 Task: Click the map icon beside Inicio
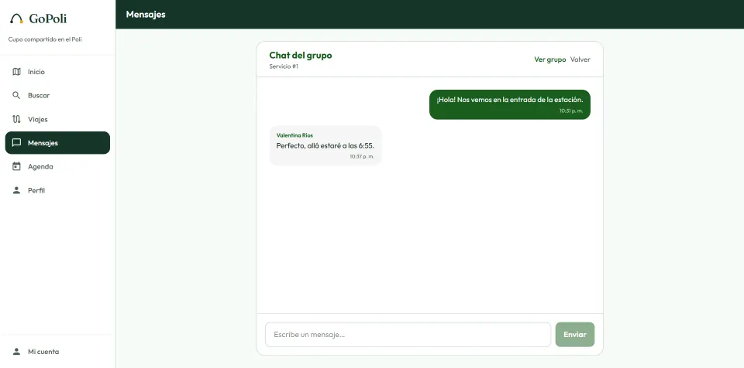(x=16, y=72)
